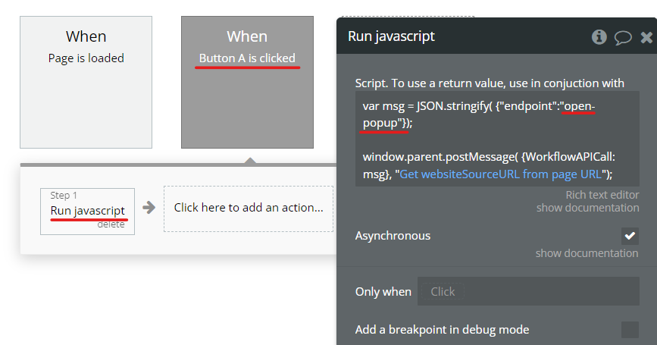Enable Add a breakpoint in debug mode
This screenshot has height=345, width=657.
pos(630,329)
